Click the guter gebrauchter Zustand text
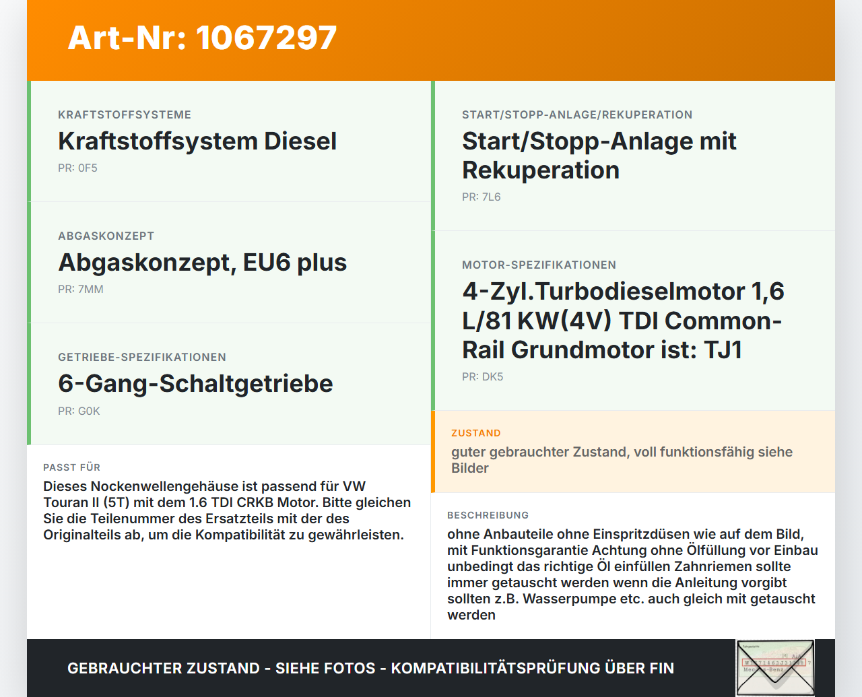This screenshot has height=697, width=862. [622, 460]
